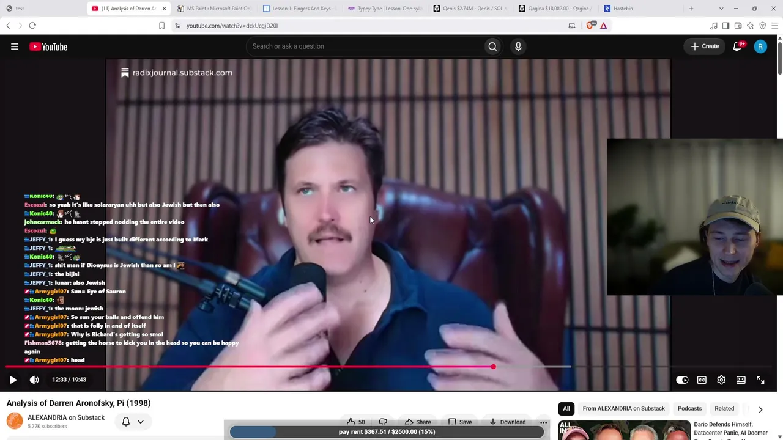
Task: Select the All filter chip
Action: tap(566, 408)
